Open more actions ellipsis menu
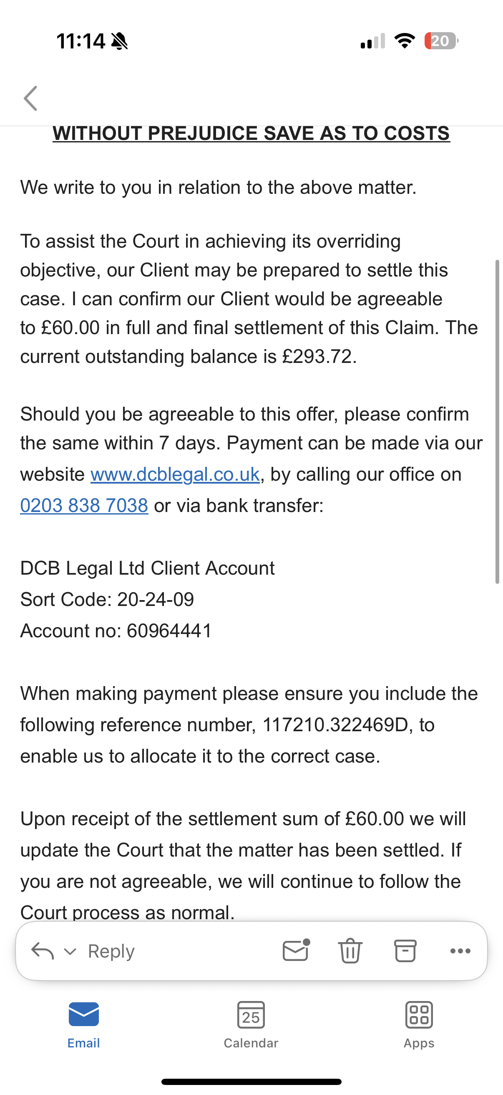Image resolution: width=503 pixels, height=1095 pixels. tap(460, 951)
